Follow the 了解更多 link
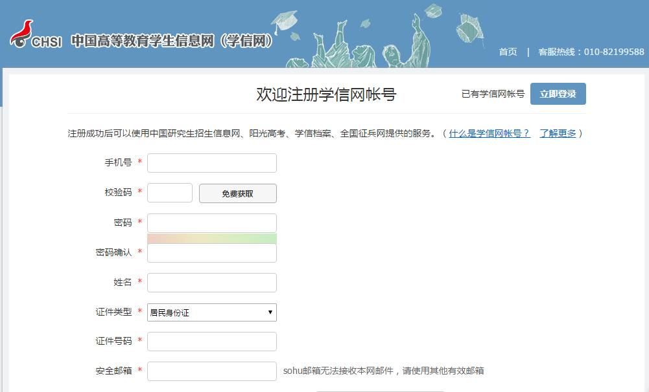Screen dimensions: 649x392 [x=558, y=133]
